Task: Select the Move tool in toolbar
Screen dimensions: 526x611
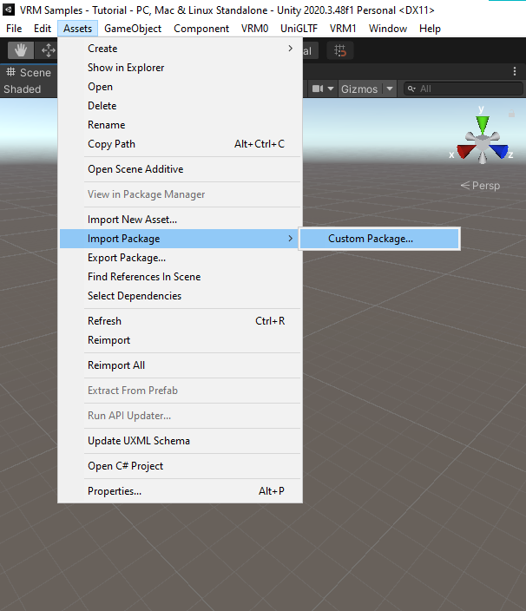Action: 49,50
